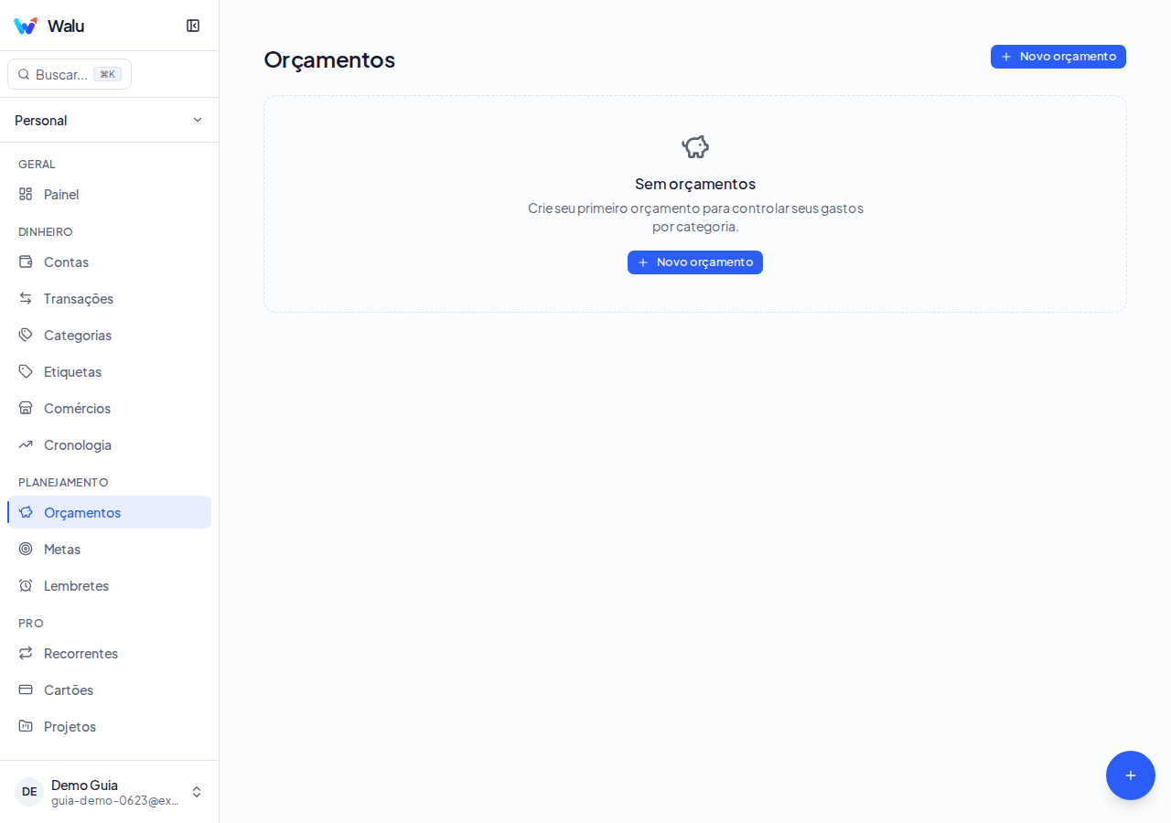The width and height of the screenshot is (1171, 823).
Task: Navigate to Categorias
Action: (x=109, y=335)
